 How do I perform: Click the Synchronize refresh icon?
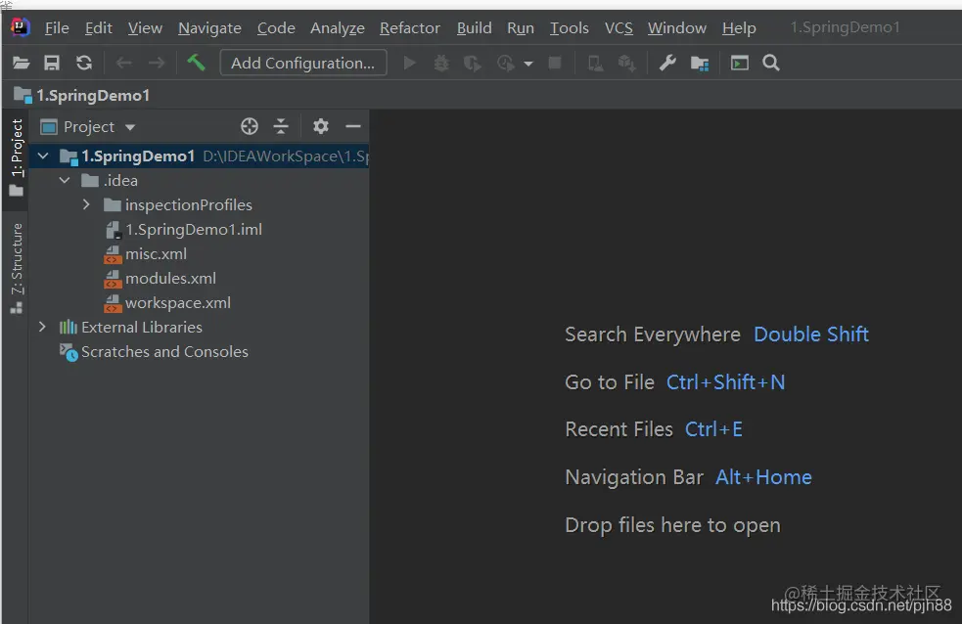[84, 63]
